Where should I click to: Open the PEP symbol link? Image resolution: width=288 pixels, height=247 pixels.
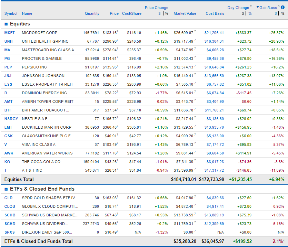click(x=8, y=67)
